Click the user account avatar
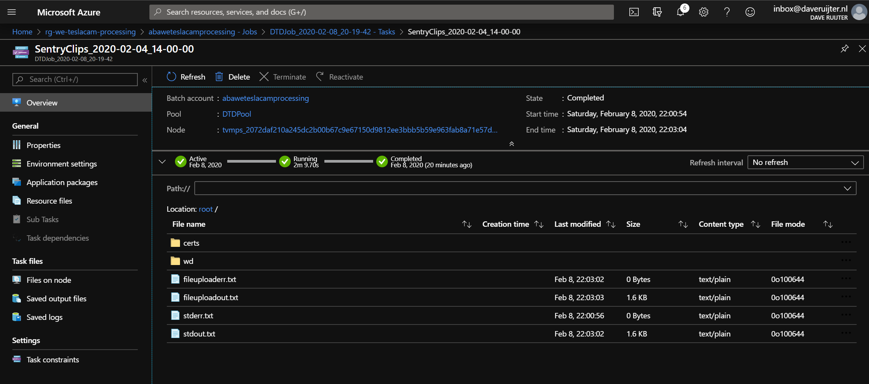 click(x=859, y=12)
